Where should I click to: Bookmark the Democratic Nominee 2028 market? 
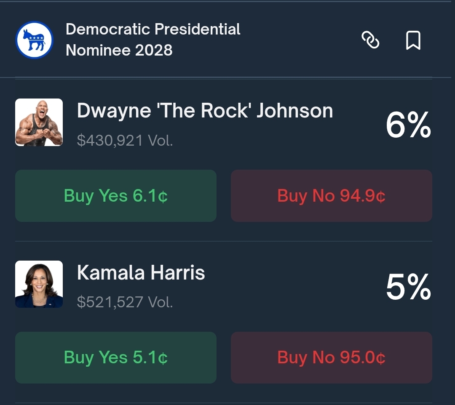[x=413, y=40]
